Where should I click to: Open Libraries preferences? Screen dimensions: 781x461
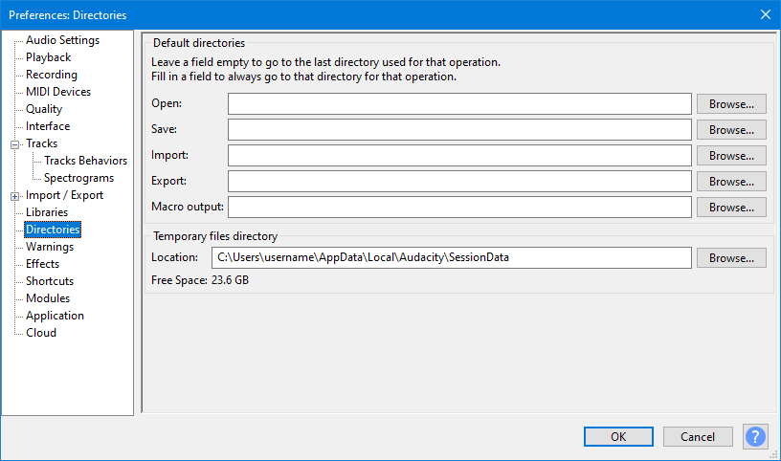pos(47,212)
